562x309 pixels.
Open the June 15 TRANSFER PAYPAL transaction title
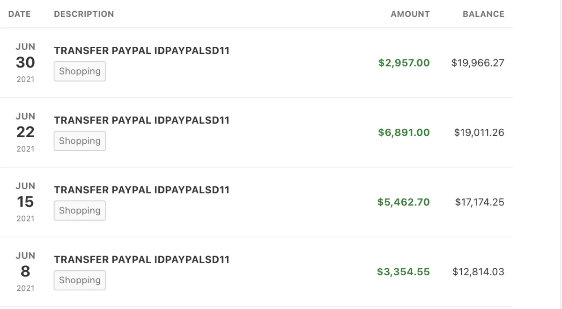pos(141,190)
